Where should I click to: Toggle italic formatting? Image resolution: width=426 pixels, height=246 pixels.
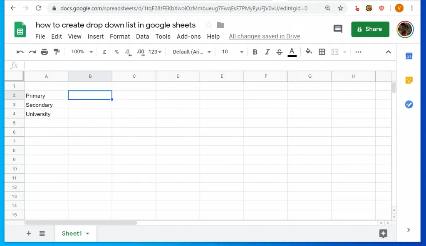point(267,52)
